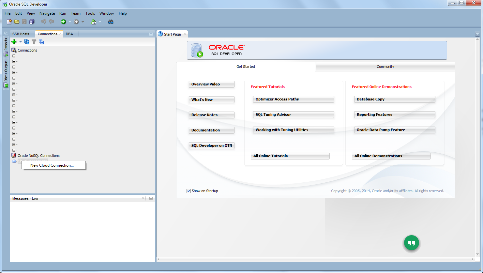Click the green chat bubble in the corner
The image size is (483, 273).
coord(411,243)
